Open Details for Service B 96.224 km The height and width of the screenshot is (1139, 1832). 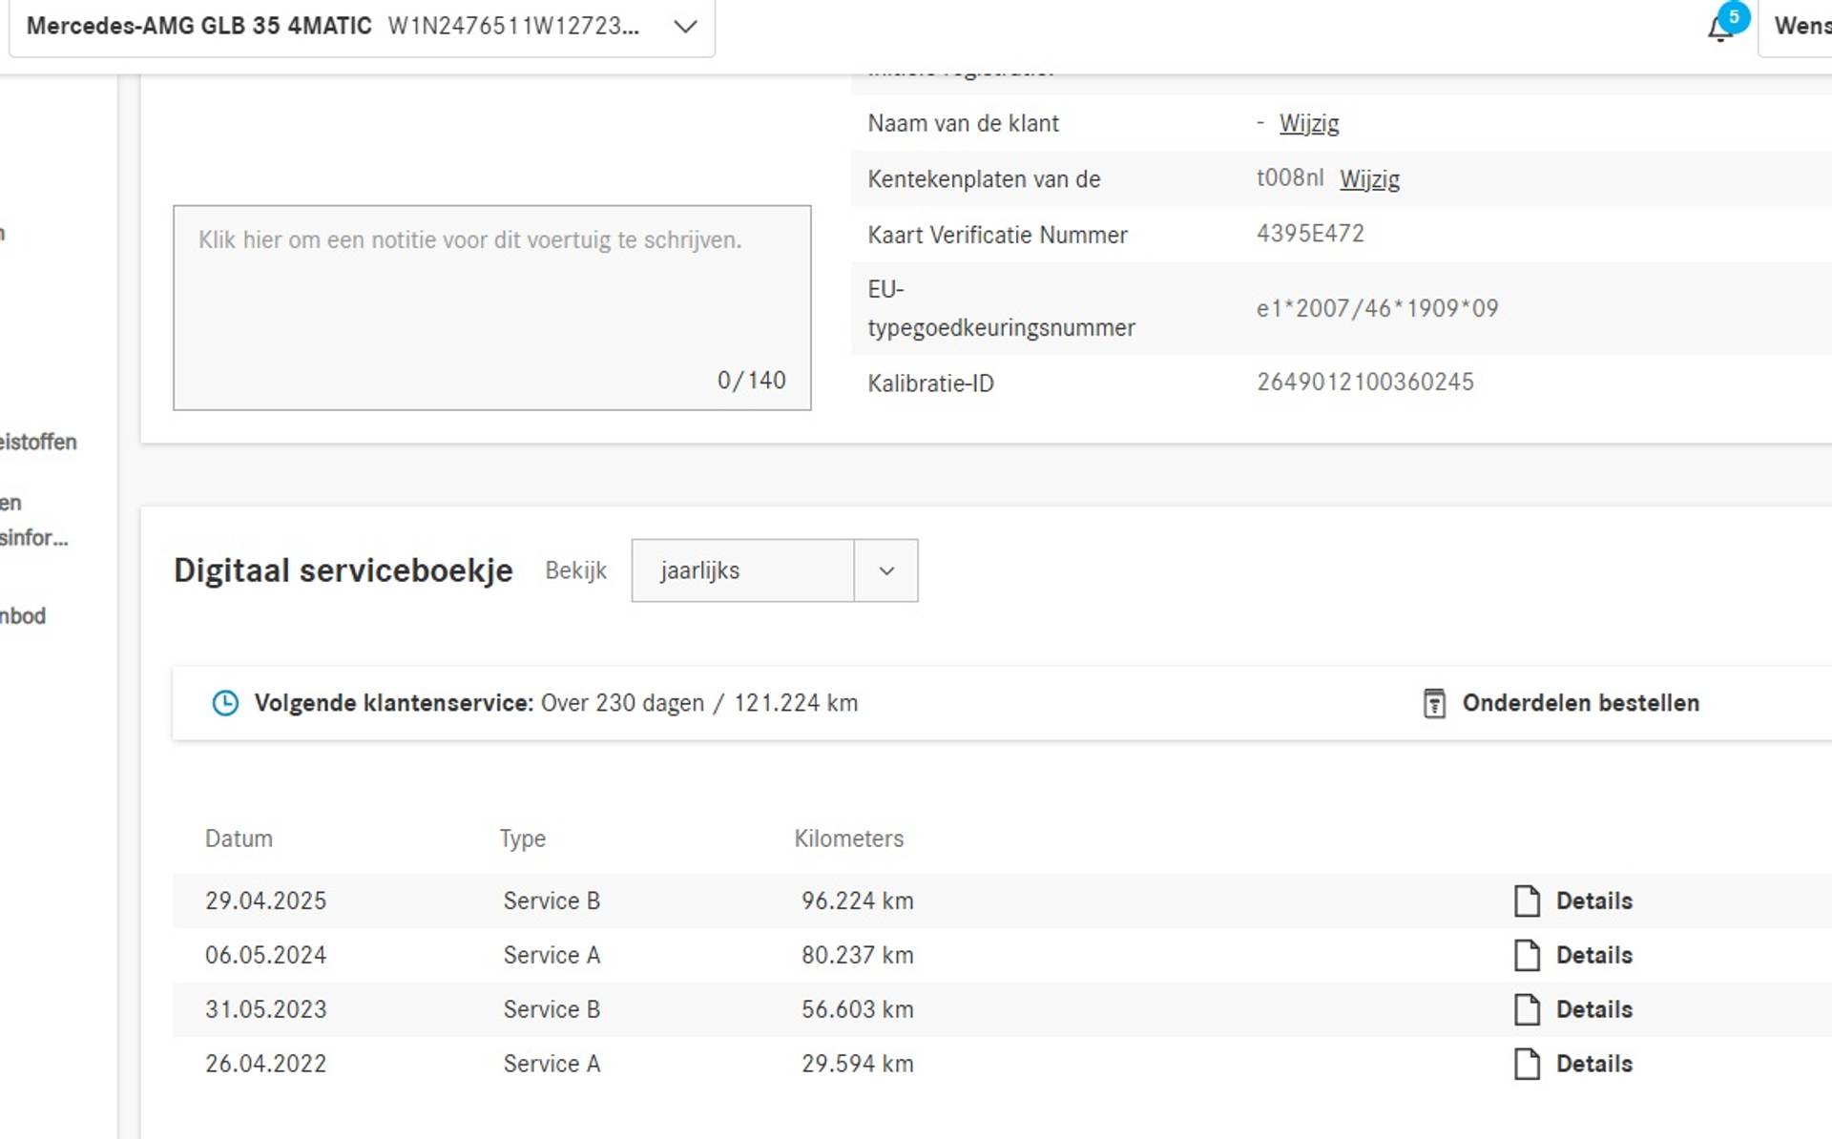[x=1593, y=901]
